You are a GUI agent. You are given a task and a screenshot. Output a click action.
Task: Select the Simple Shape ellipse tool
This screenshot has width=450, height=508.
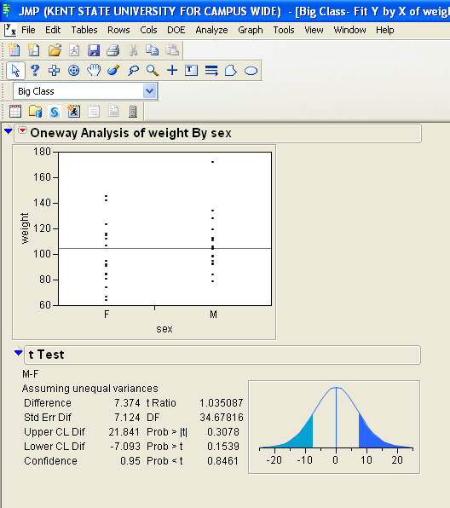point(251,71)
